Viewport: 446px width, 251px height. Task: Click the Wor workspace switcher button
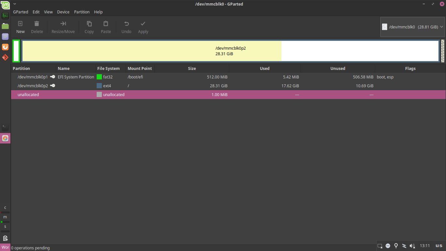(x=5, y=247)
